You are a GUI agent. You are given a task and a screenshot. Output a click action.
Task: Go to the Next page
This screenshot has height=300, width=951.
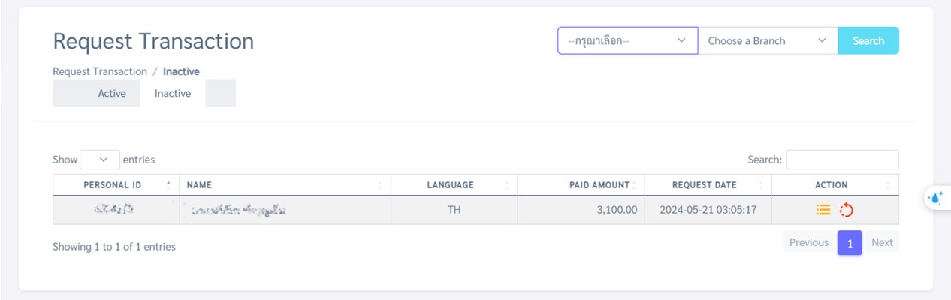882,242
